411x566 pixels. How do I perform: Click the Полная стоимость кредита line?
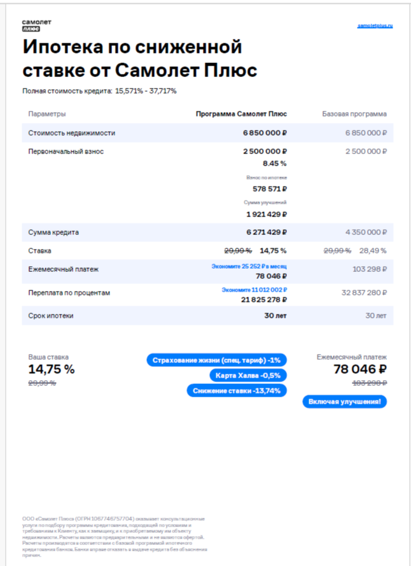pos(99,91)
